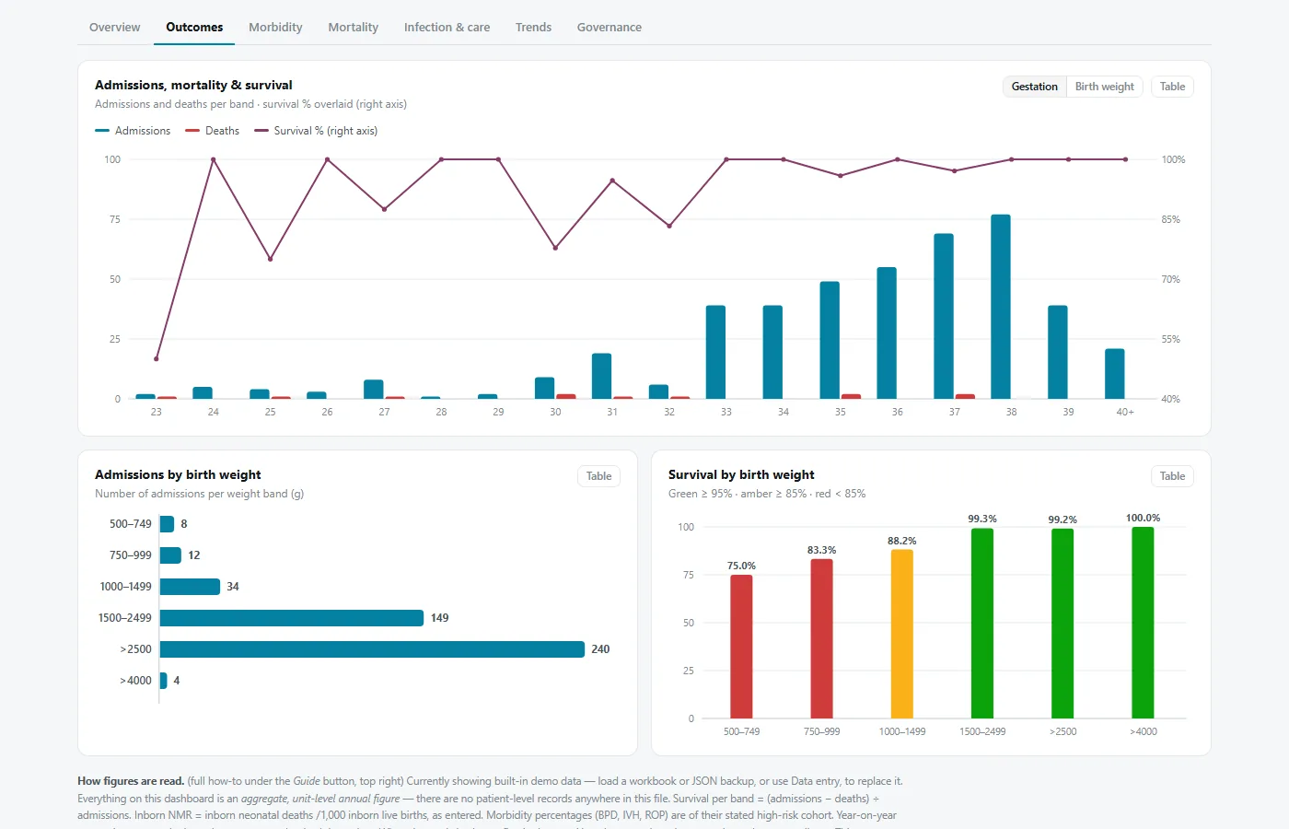
Task: Toggle chart to Birth weight view
Action: point(1104,87)
